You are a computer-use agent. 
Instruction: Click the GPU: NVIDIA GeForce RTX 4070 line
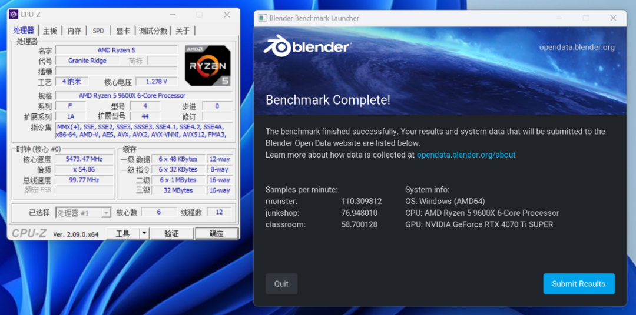[479, 224]
